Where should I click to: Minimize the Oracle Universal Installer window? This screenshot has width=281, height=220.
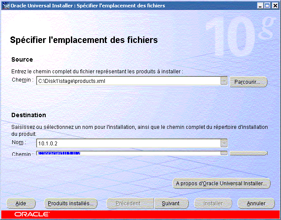click(260, 6)
